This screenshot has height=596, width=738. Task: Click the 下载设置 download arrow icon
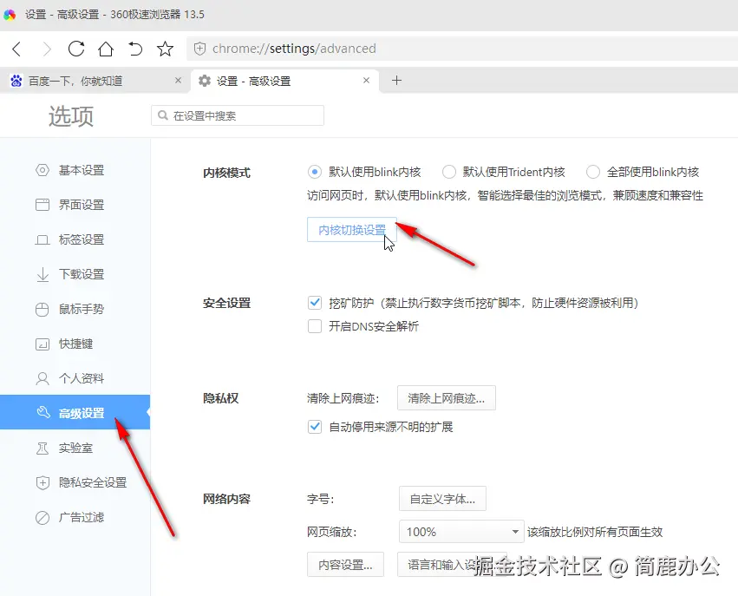[x=42, y=274]
